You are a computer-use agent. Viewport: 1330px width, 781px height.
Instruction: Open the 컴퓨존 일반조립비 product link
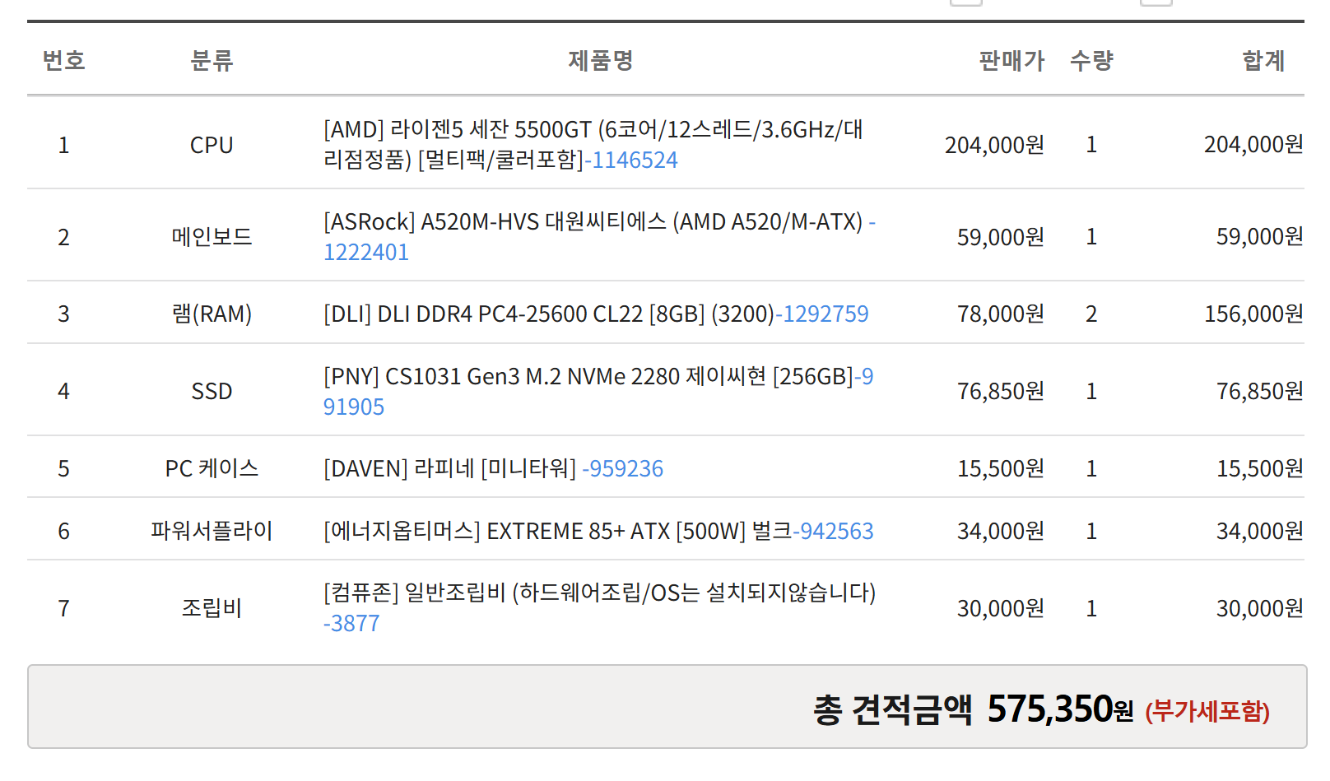coord(600,607)
